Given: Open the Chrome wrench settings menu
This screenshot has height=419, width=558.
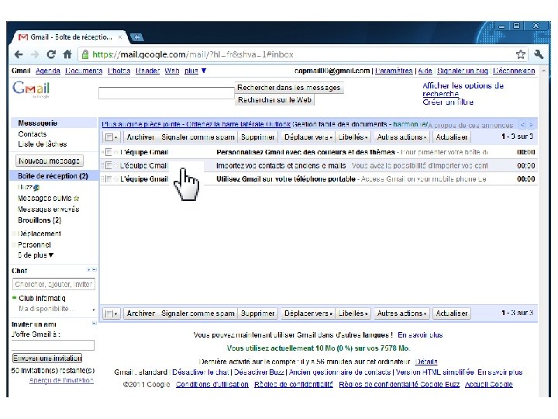Looking at the screenshot, I should tap(539, 54).
